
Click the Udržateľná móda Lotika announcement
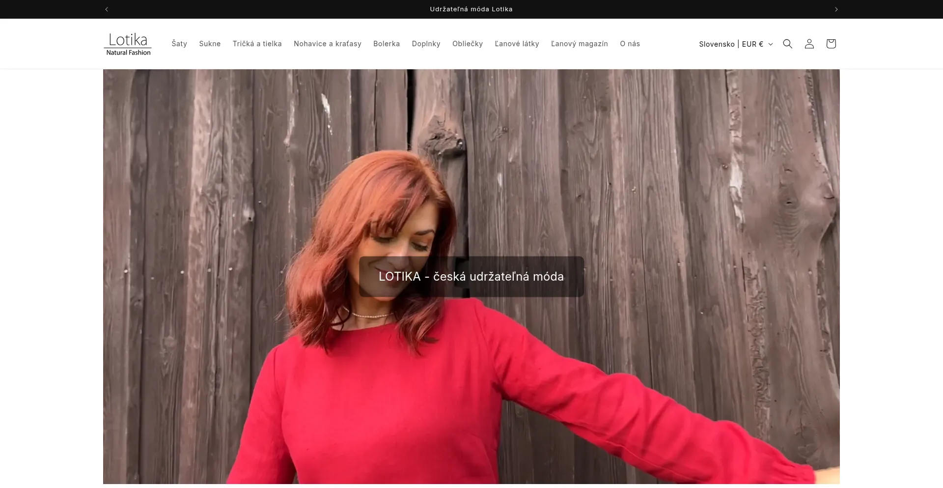(471, 9)
